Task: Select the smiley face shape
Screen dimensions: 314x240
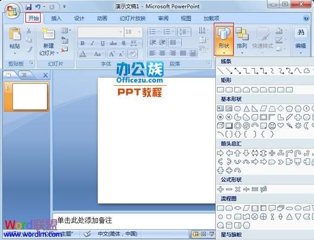Action: [x=272, y=126]
